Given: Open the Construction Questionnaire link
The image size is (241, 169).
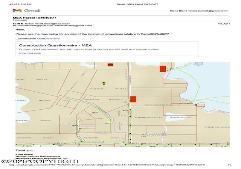Looking at the screenshot, I should pyautogui.click(x=38, y=38).
